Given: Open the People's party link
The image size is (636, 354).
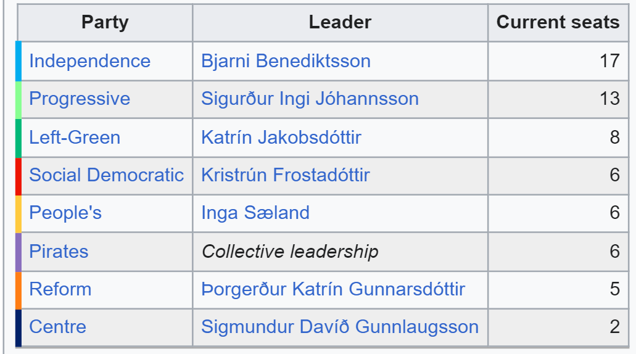Looking at the screenshot, I should click(x=65, y=213).
